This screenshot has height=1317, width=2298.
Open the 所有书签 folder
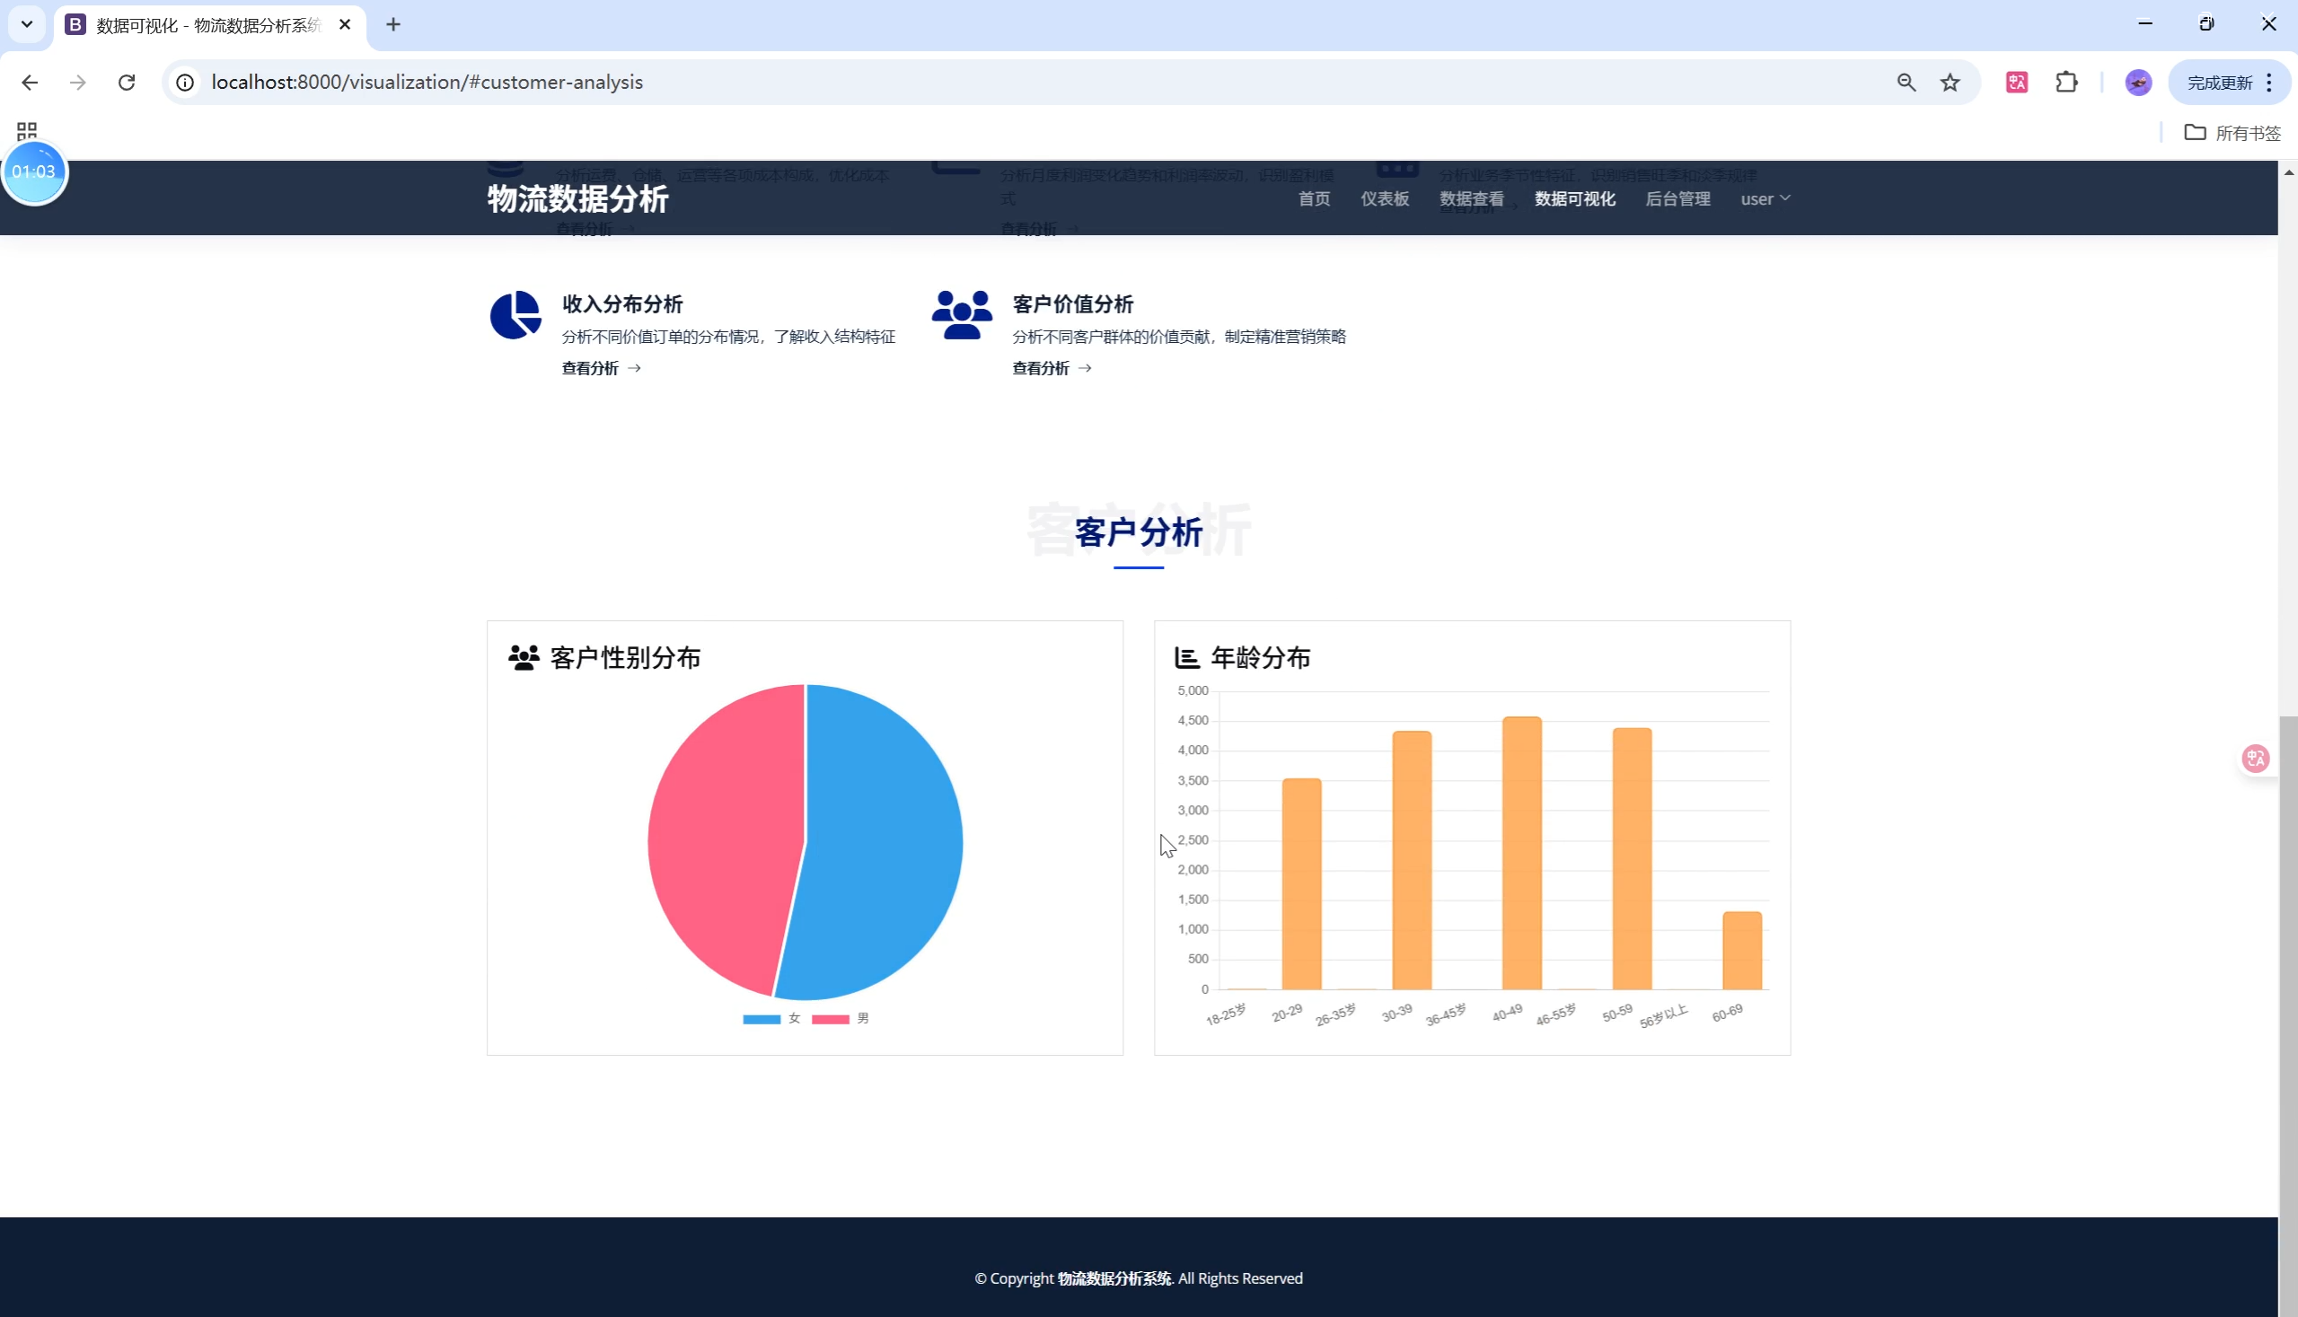(x=2232, y=133)
